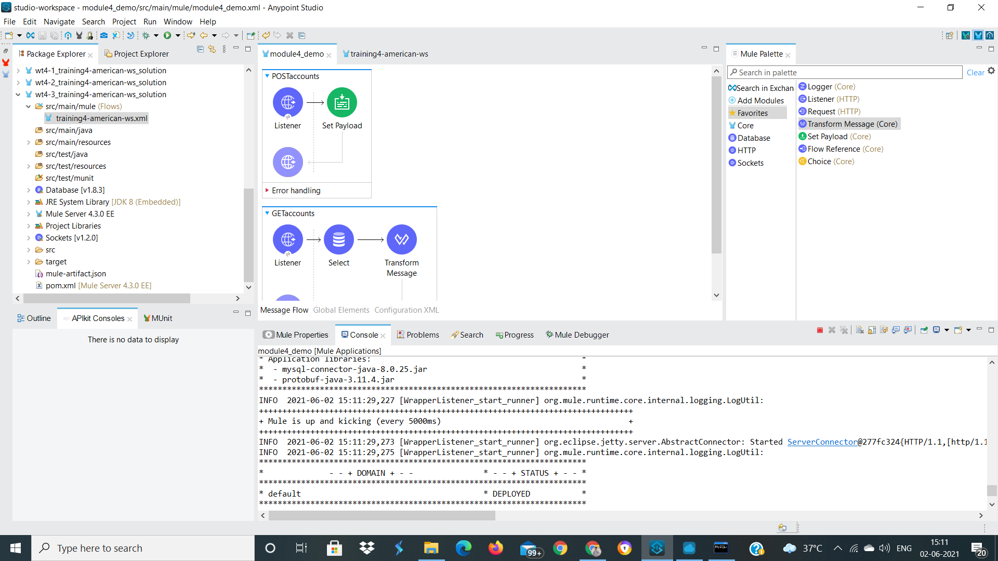Clear the Console output
This screenshot has width=998, height=561.
pyautogui.click(x=859, y=330)
